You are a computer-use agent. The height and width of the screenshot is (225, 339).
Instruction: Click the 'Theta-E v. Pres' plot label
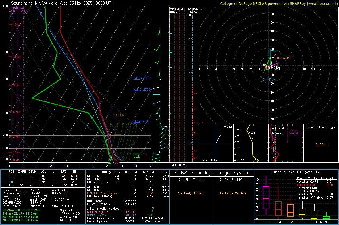pyautogui.click(x=251, y=136)
